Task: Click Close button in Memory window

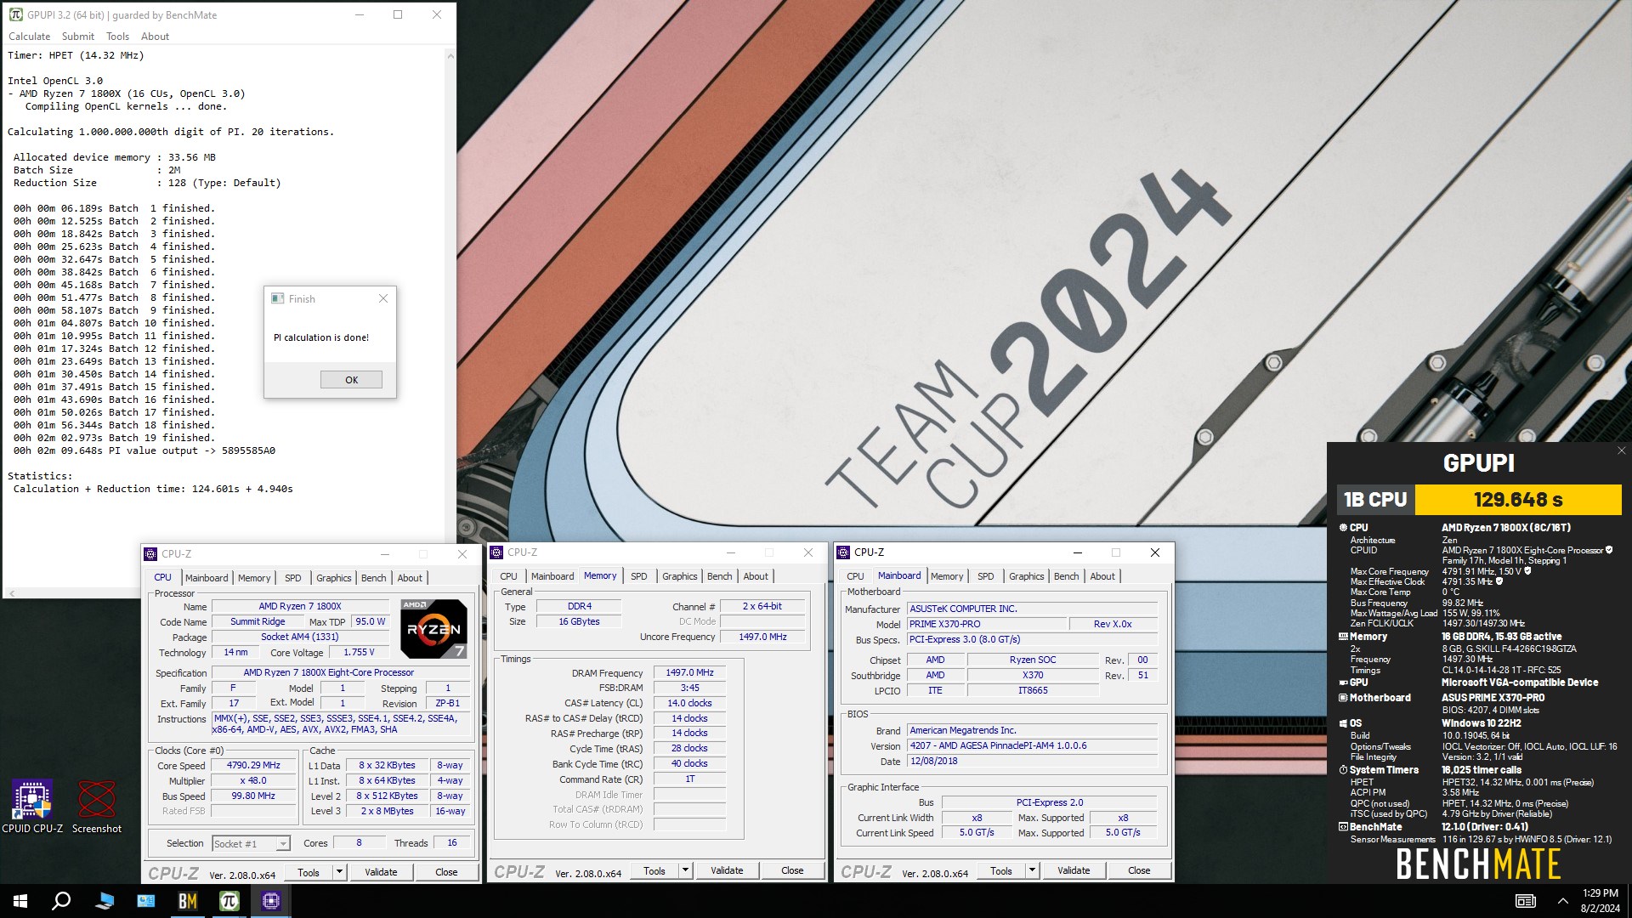Action: point(792,870)
